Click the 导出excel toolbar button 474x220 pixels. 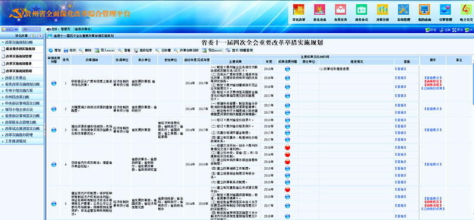(x=213, y=50)
